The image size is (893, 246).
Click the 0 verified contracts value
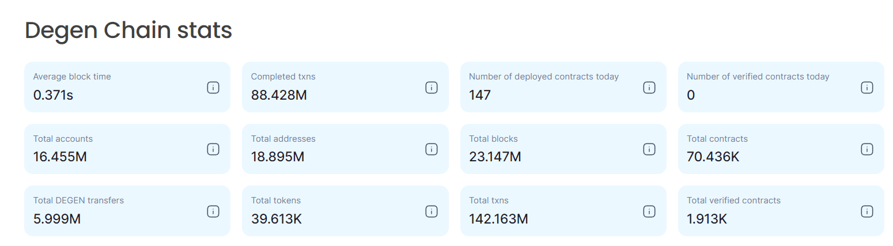(x=691, y=95)
